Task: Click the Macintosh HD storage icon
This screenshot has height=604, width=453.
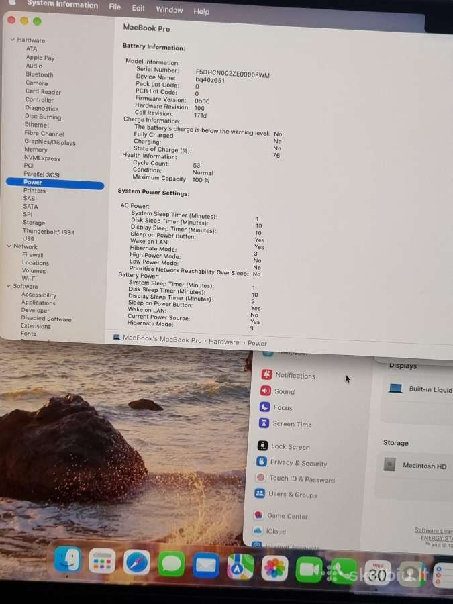Action: pyautogui.click(x=389, y=464)
